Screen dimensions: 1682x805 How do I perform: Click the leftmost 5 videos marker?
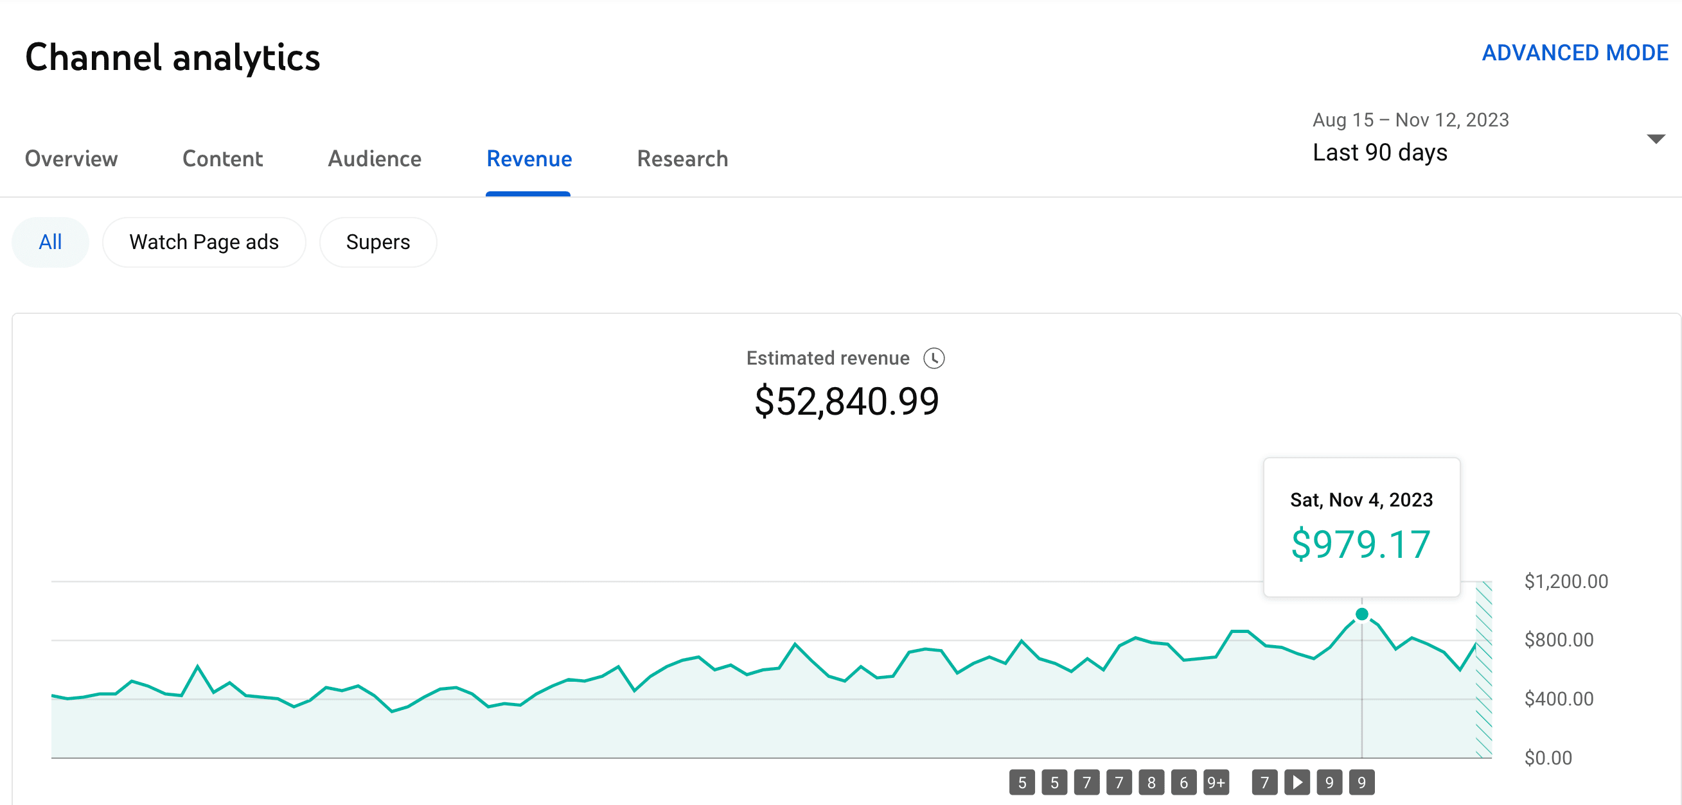pyautogui.click(x=1022, y=782)
